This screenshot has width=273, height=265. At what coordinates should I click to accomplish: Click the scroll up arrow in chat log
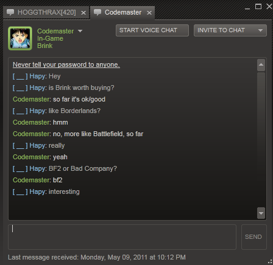coord(261,65)
